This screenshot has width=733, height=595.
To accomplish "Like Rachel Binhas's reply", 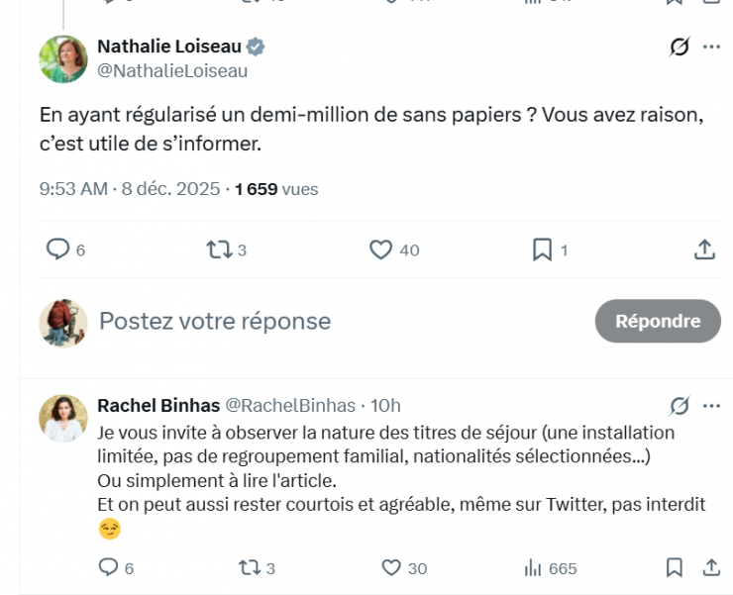I will click(391, 567).
